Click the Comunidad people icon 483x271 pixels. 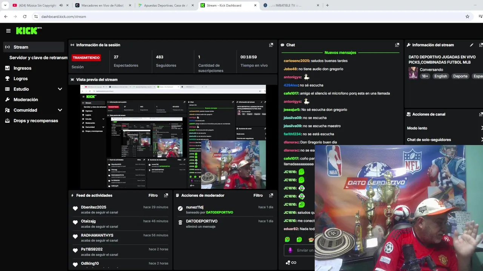(7, 110)
